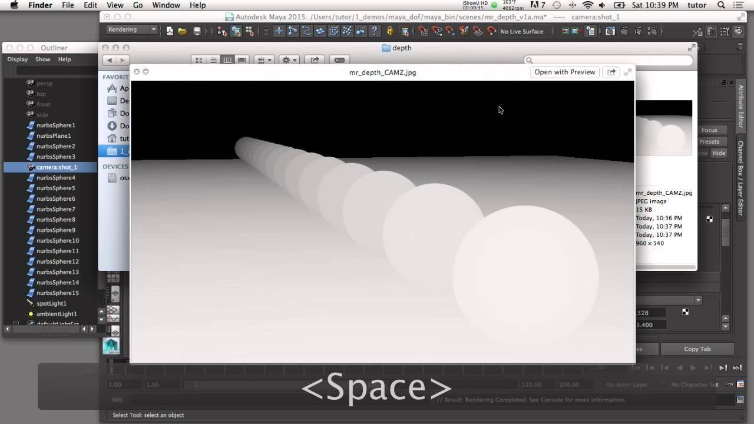Open the Attribute Editor side tab
Image resolution: width=754 pixels, height=424 pixels.
(741, 107)
